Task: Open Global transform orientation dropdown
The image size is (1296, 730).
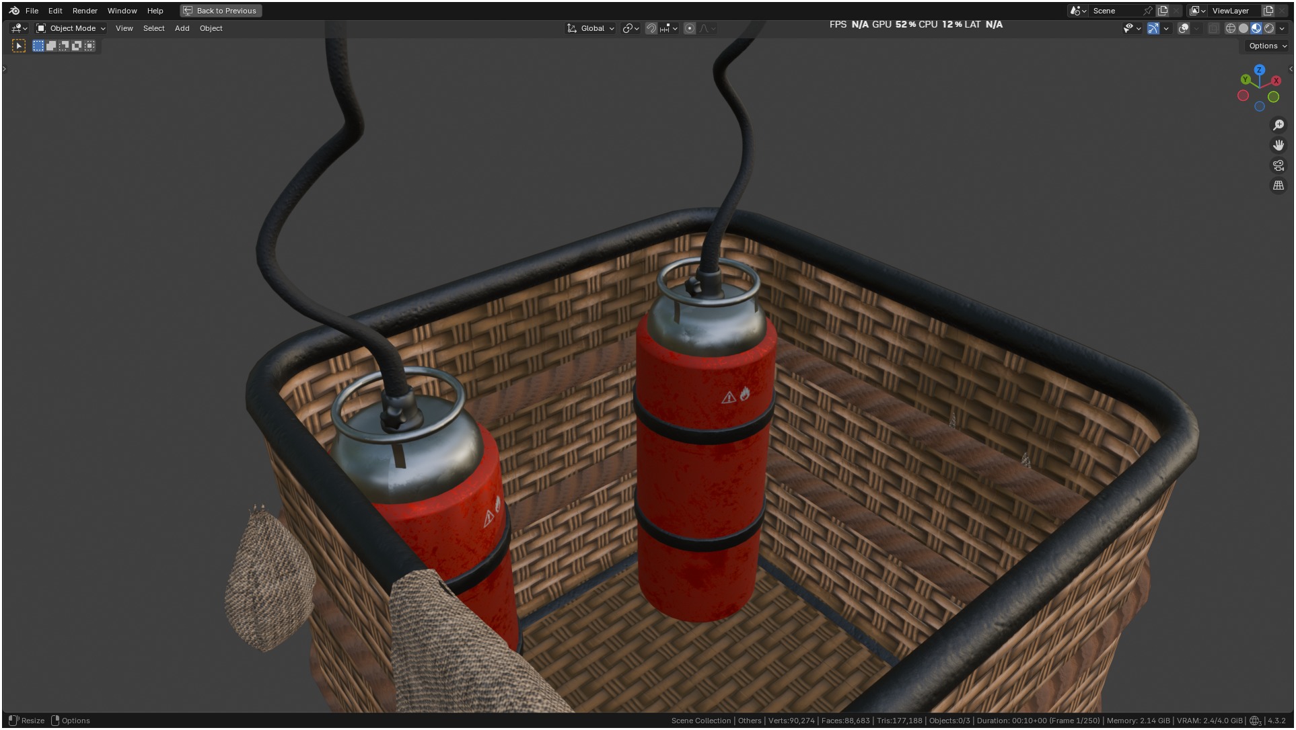Action: click(x=591, y=28)
